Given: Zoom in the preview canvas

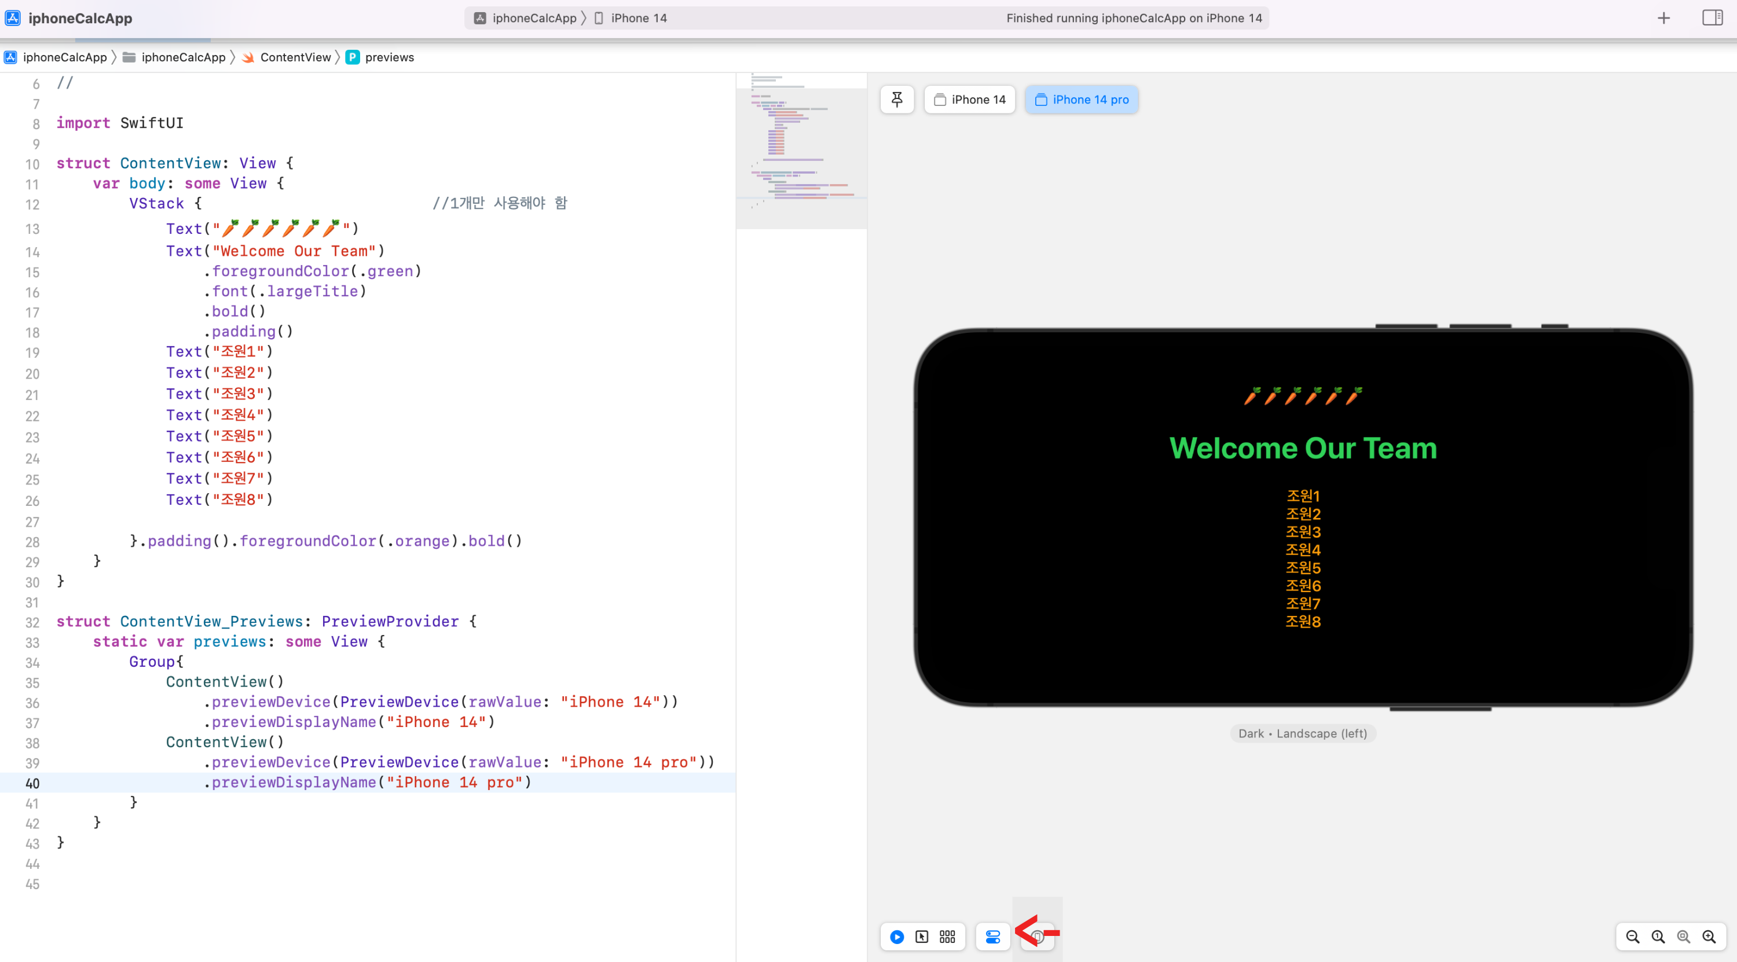Looking at the screenshot, I should pyautogui.click(x=1709, y=937).
